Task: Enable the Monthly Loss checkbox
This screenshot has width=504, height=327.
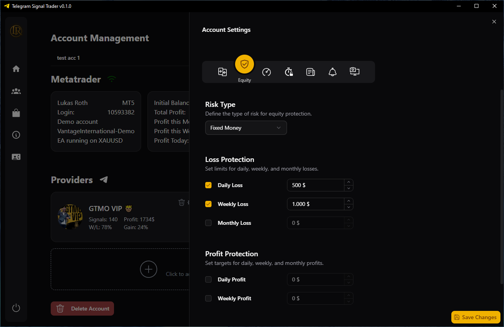Action: 208,223
